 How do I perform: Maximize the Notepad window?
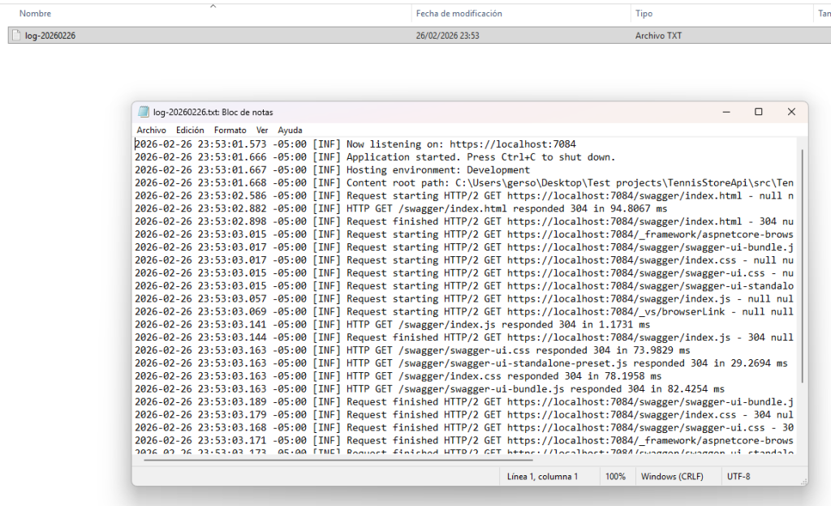(x=759, y=112)
